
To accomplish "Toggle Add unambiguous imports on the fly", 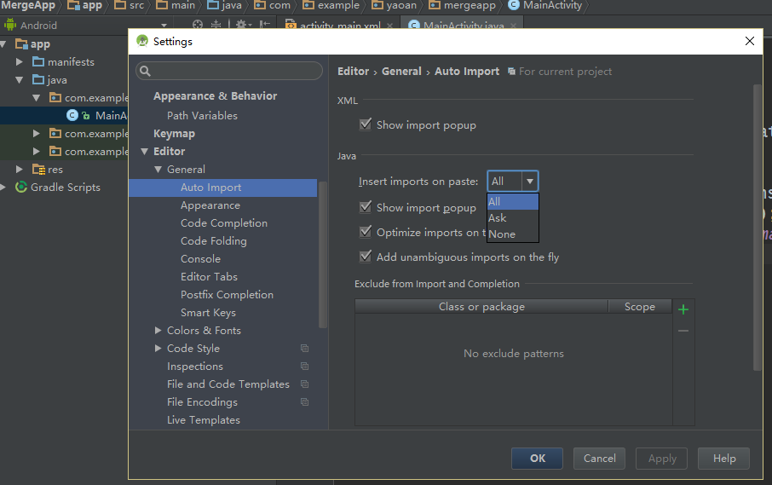I will (x=366, y=256).
